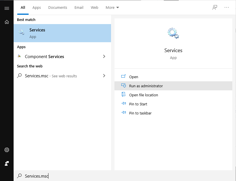236x181 pixels.
Task: Select Pin to Start option
Action: point(138,104)
